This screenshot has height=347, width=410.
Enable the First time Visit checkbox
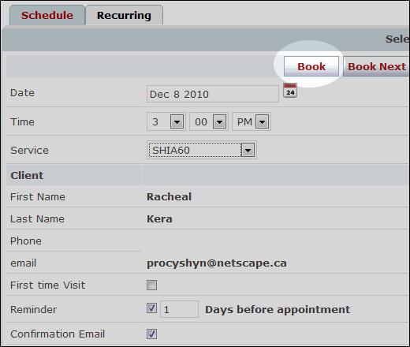pos(151,285)
